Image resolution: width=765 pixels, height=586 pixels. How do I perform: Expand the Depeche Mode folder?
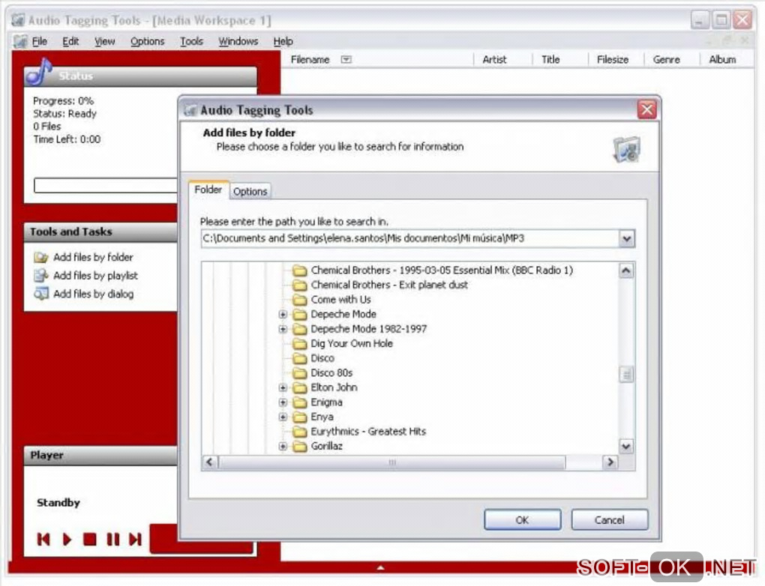click(x=283, y=315)
